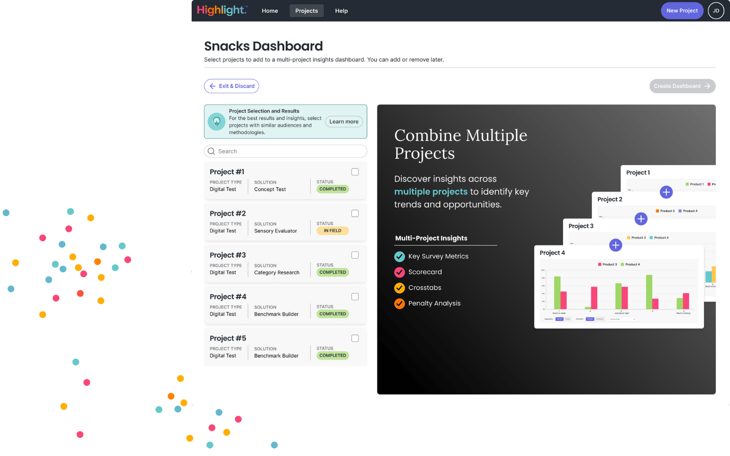Click the search magnifier icon
The image size is (730, 456).
(211, 151)
